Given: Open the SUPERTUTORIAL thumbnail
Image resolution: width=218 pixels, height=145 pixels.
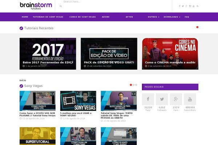Looking at the screenshot, I should coord(37,136).
